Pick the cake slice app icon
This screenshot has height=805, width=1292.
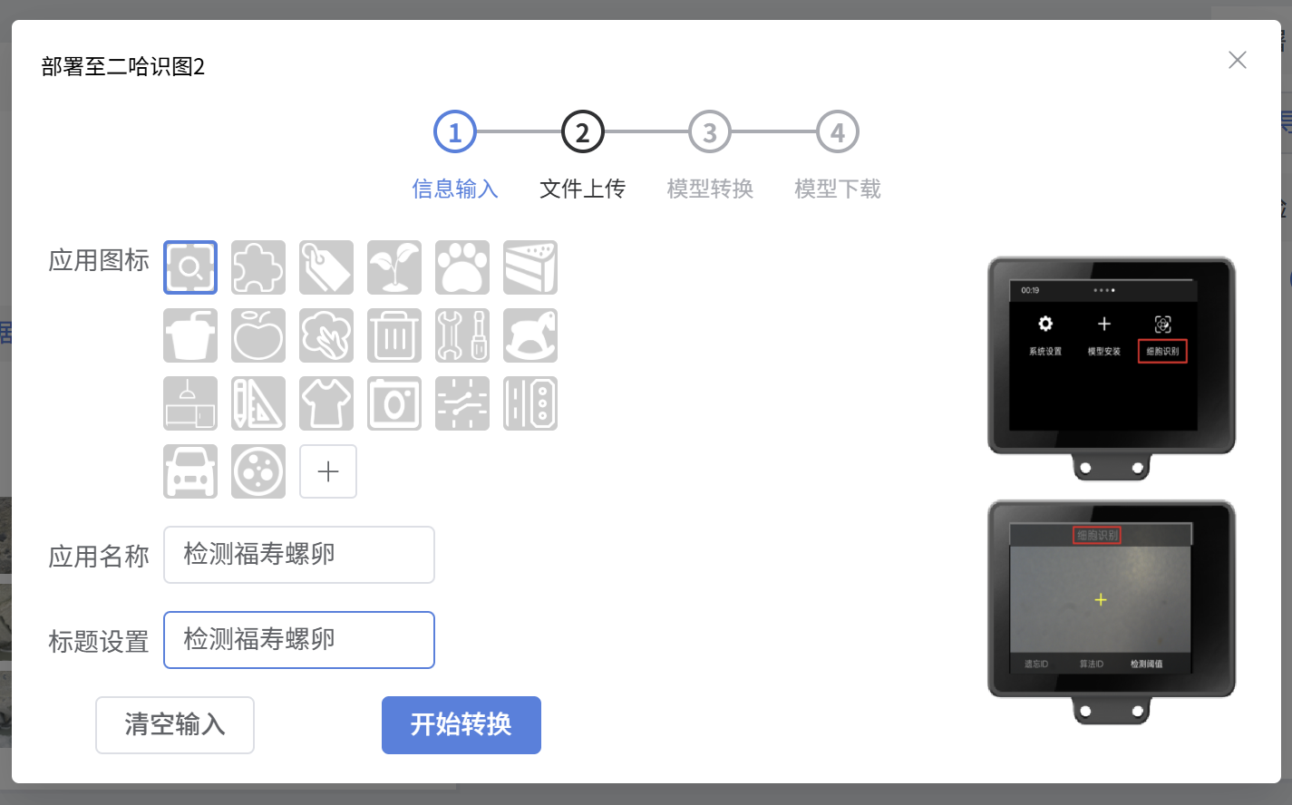530,267
